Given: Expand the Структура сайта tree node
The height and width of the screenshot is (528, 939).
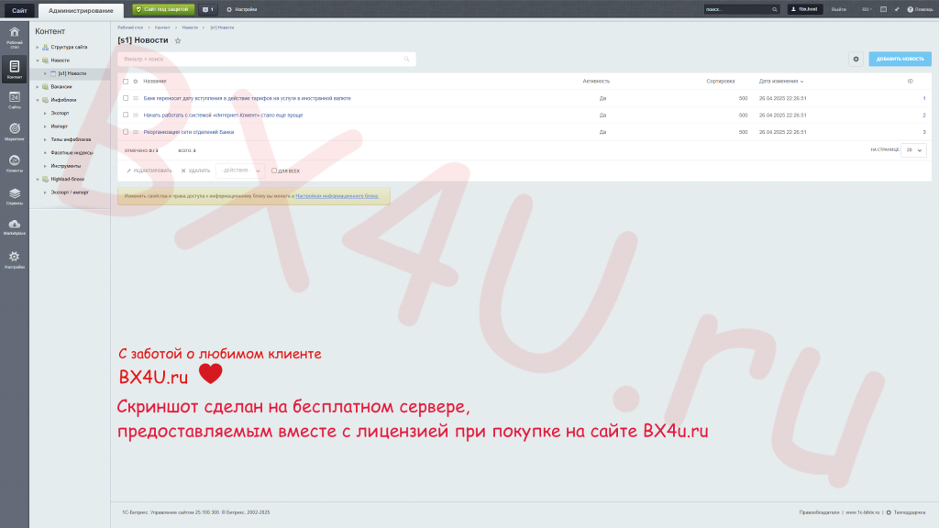Looking at the screenshot, I should pos(37,48).
